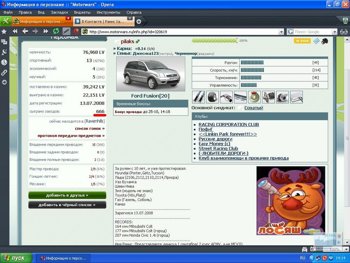Toggle the status bar camera images button
The height and width of the screenshot is (263, 350).
coord(312,249)
